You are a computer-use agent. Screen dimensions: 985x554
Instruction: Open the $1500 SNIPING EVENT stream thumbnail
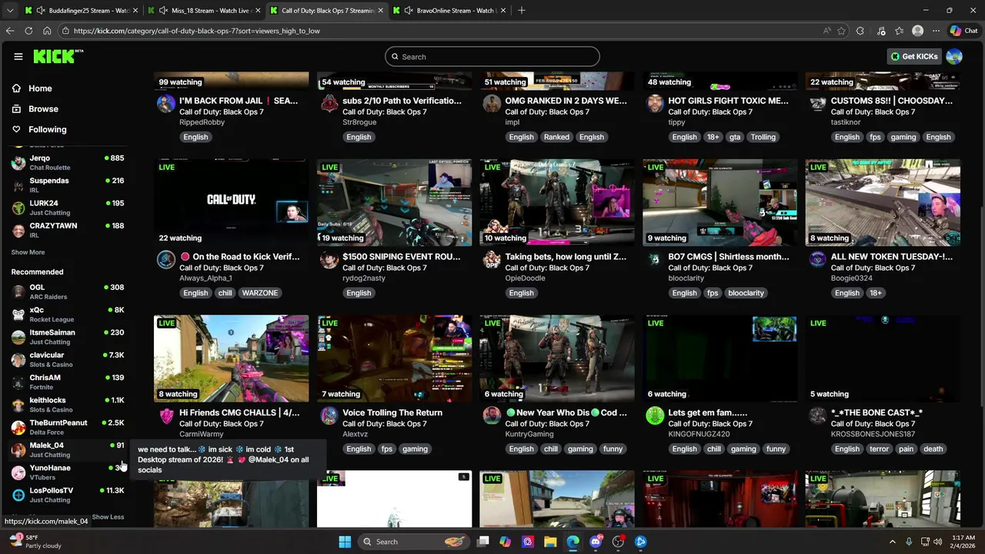(x=394, y=202)
